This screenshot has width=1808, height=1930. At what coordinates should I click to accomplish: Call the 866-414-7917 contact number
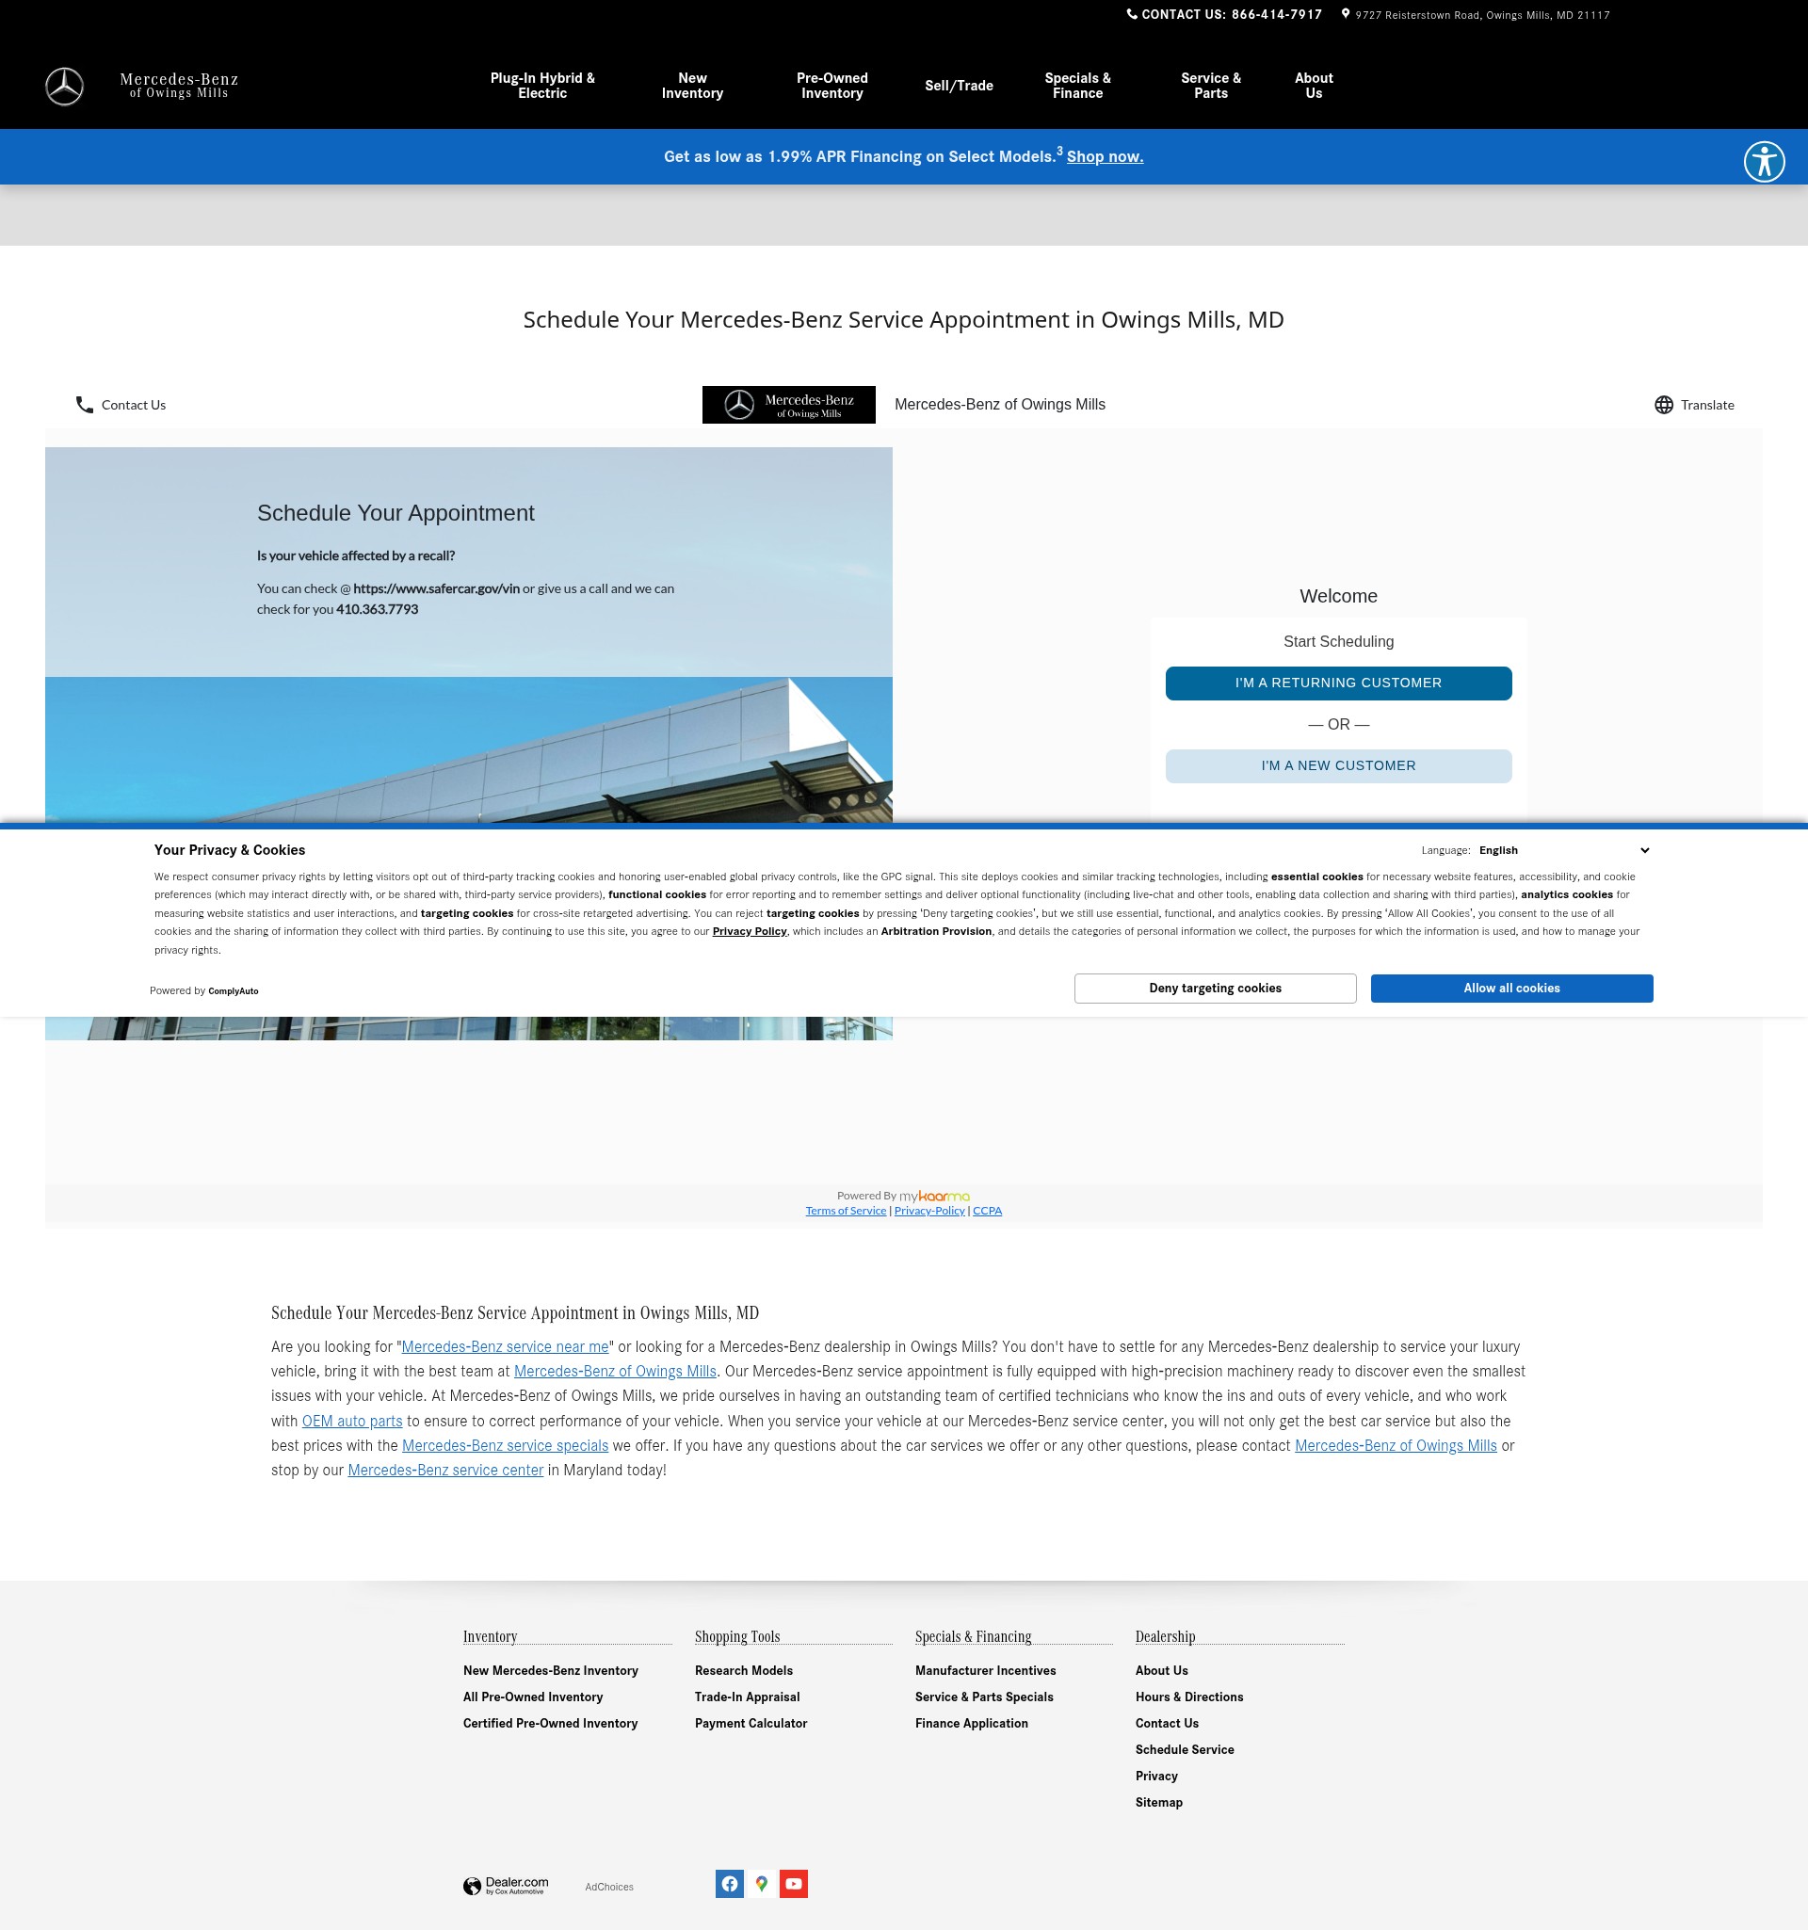point(1276,14)
